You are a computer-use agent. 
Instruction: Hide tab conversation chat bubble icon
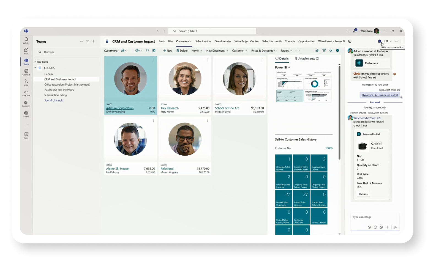(x=380, y=41)
